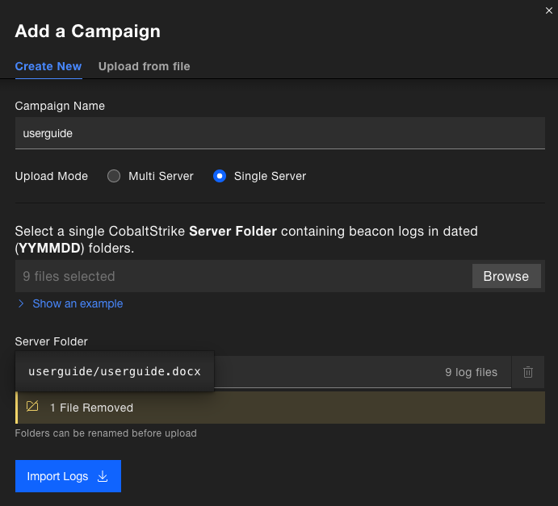
Task: Click the warning icon in File Removed banner
Action: tap(32, 407)
